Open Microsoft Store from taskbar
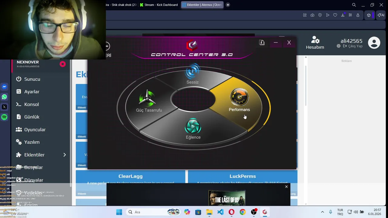This screenshot has height=218, width=388. (198, 212)
